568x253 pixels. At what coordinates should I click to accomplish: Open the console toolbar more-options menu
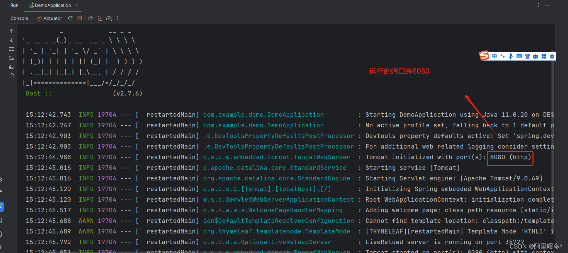(118, 18)
